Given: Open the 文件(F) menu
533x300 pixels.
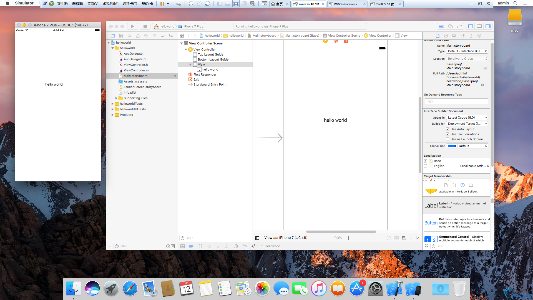Looking at the screenshot, I should tap(62, 4).
